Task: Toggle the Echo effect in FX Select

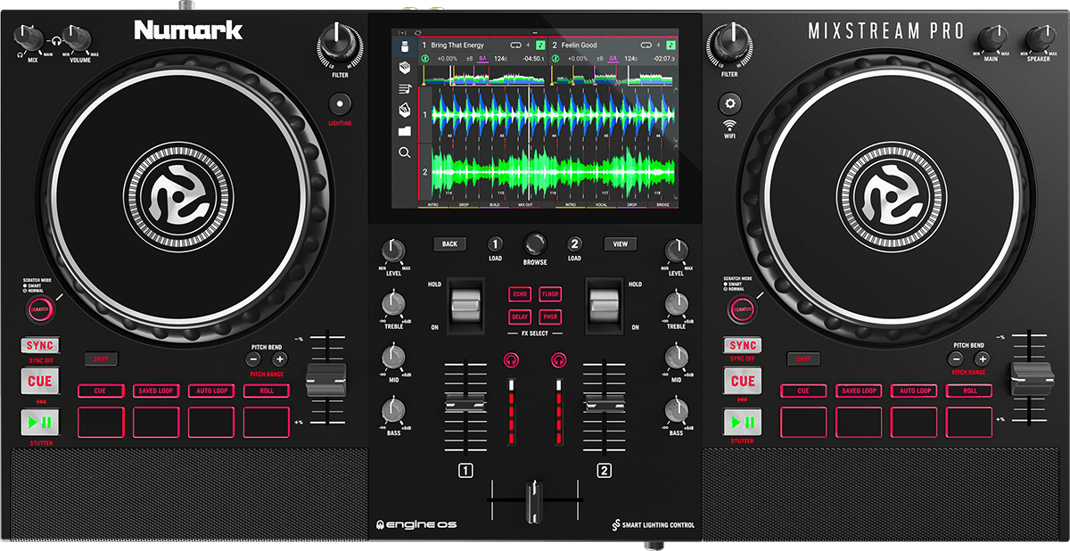Action: tap(520, 294)
